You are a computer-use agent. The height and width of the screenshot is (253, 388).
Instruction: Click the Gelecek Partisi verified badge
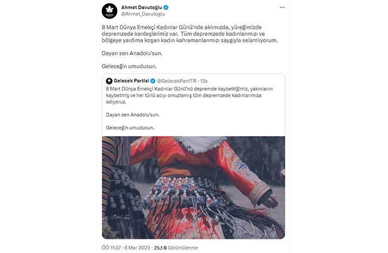153,81
